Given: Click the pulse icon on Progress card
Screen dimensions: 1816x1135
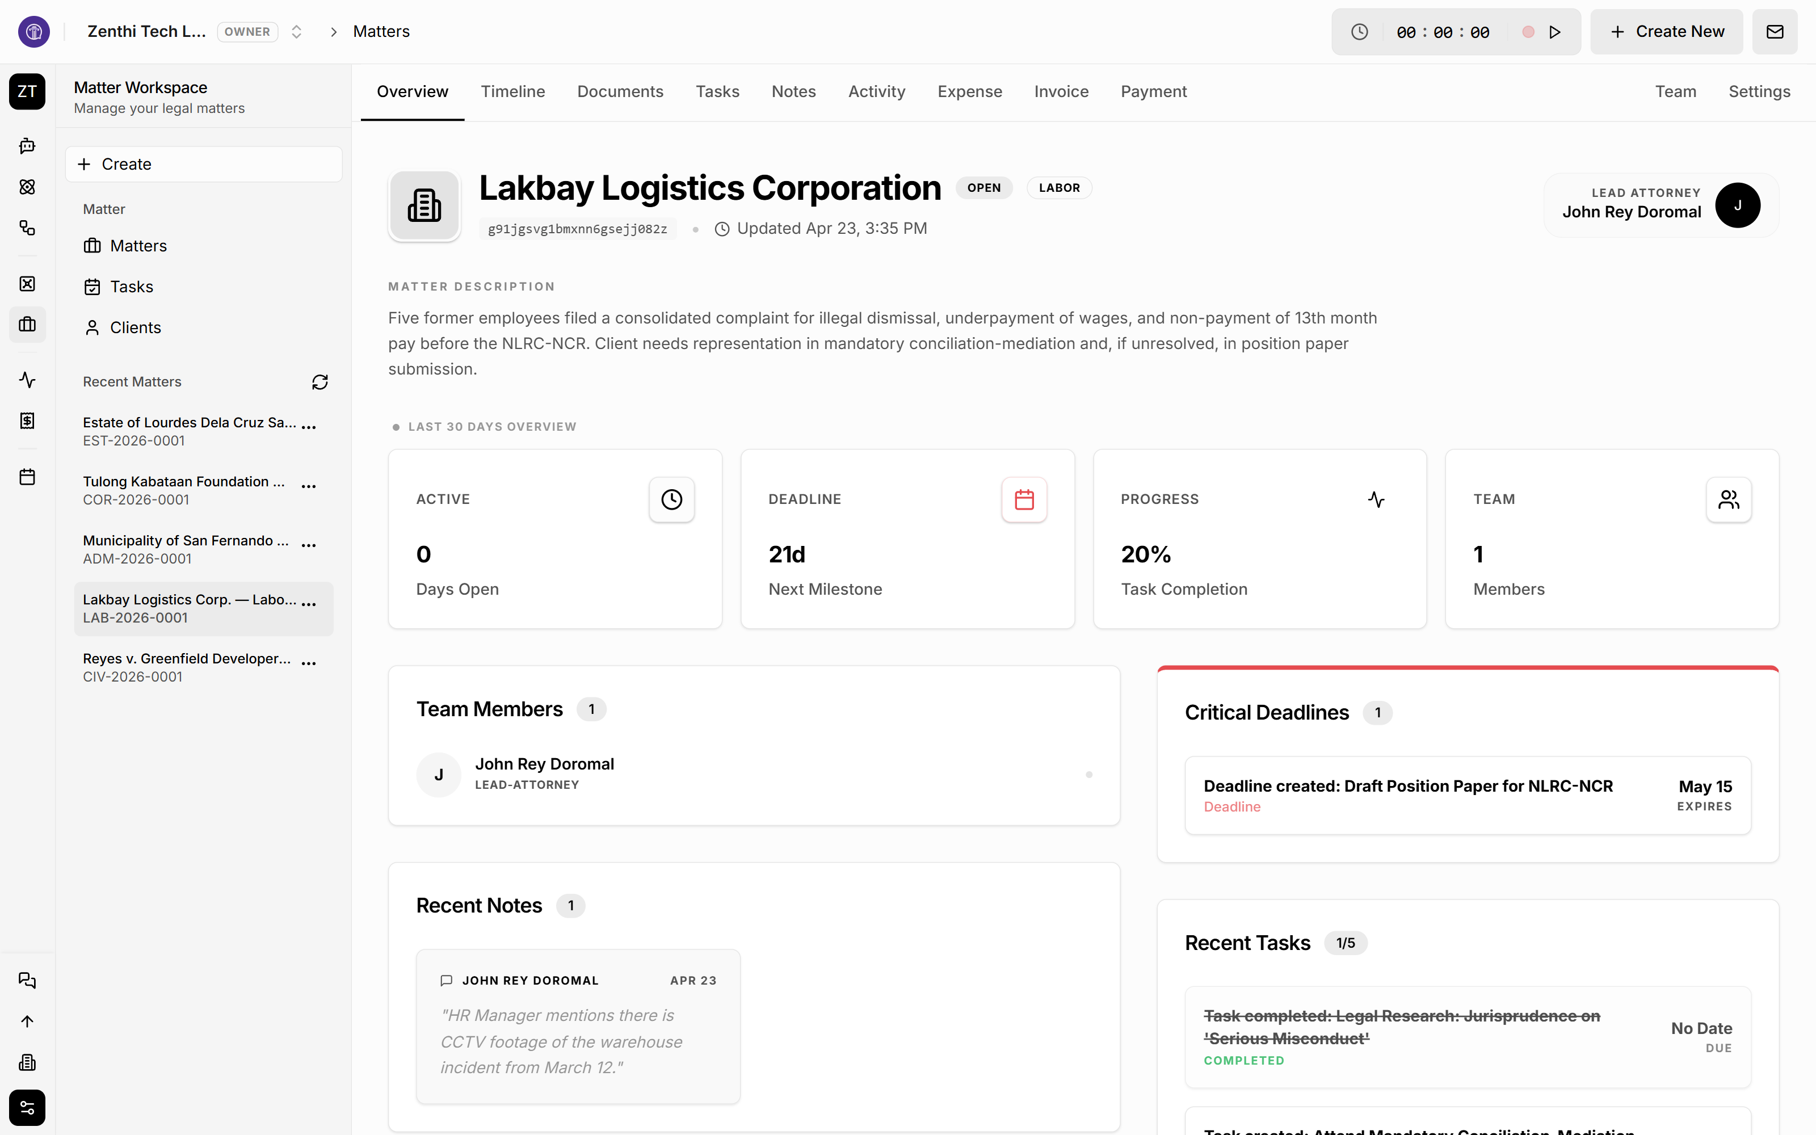Looking at the screenshot, I should tap(1376, 499).
